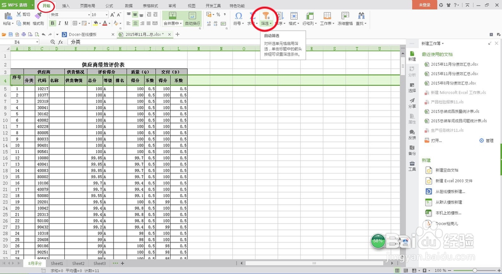Viewport: 502px width, 274px height.
Task: Toggle Wrap Text (自动换行)
Action: pos(192,19)
